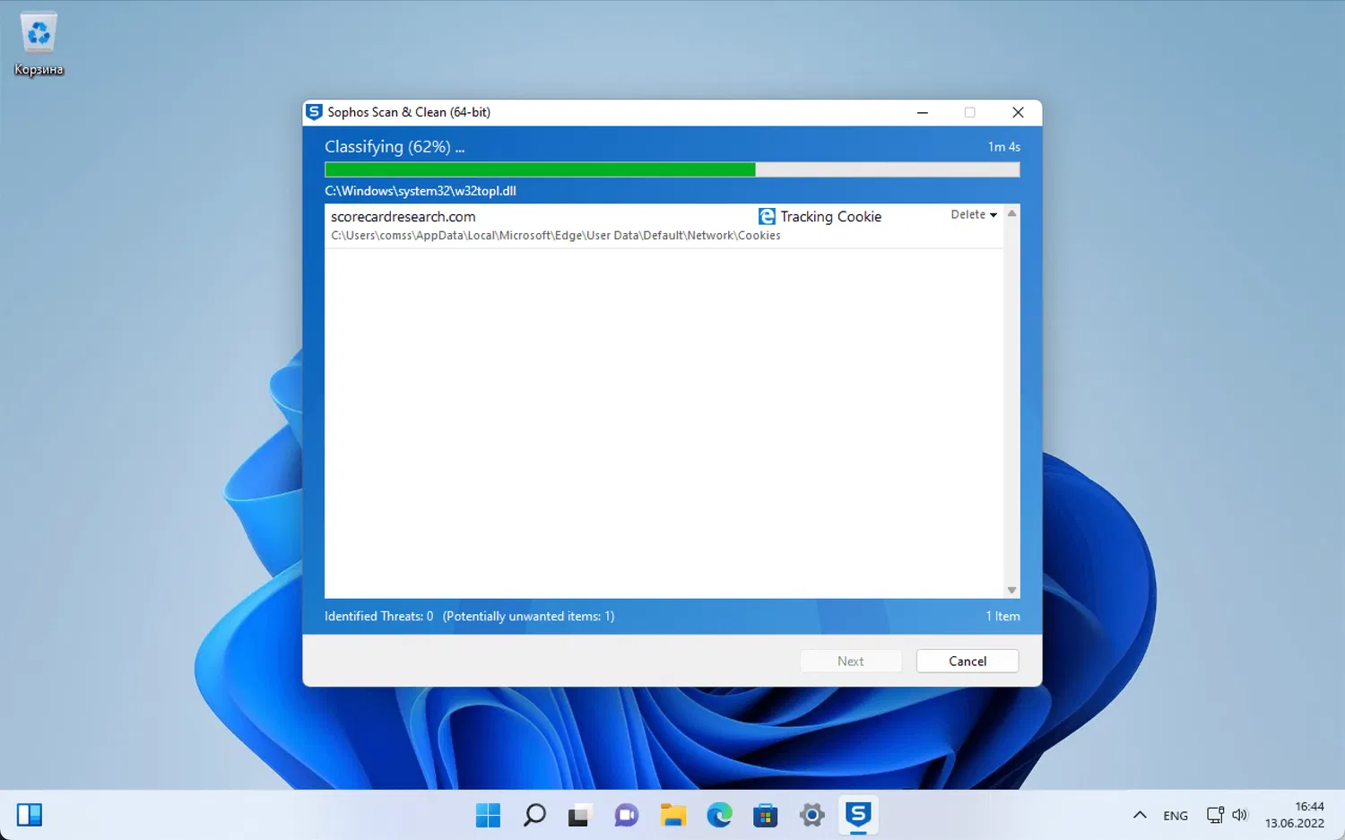The width and height of the screenshot is (1345, 840).
Task: Launch the Chat app from the taskbar
Action: click(626, 815)
